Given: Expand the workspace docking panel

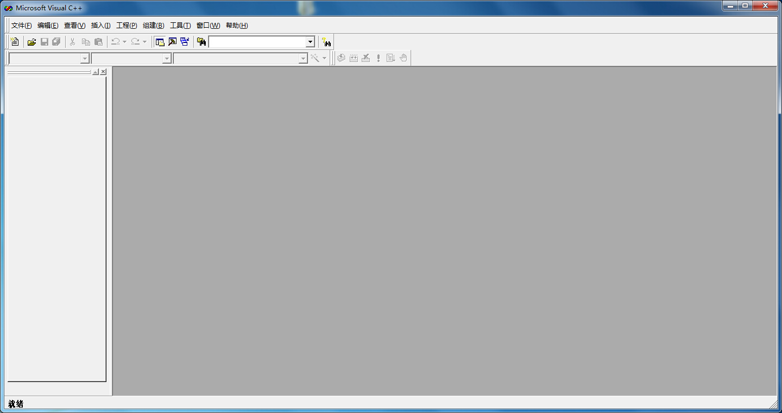Looking at the screenshot, I should (96, 72).
